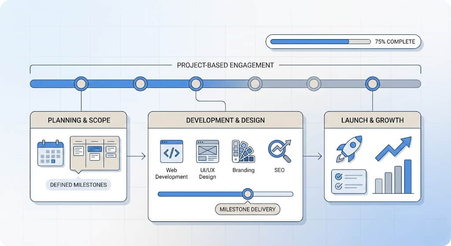Toggle the second checkmark in the checklist
The width and height of the screenshot is (451, 246).
(x=339, y=186)
